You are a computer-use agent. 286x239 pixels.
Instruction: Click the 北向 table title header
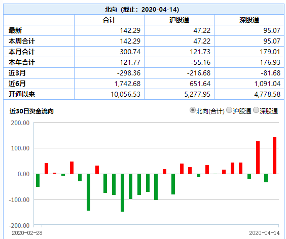pyautogui.click(x=142, y=9)
